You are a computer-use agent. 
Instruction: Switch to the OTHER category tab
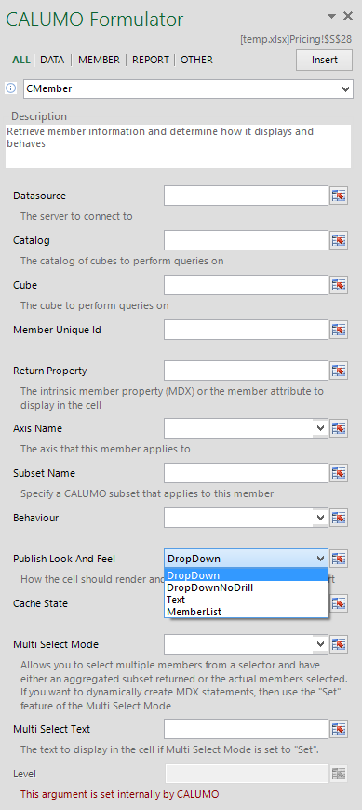(196, 60)
